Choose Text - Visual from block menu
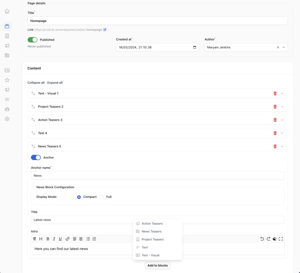Viewport: 300px width, 273px height. tap(150, 255)
